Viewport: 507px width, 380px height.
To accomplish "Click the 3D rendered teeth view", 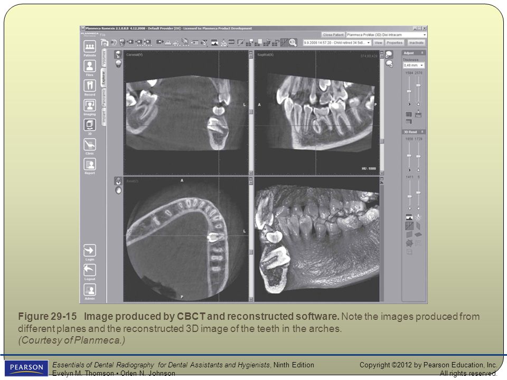I will [317, 239].
